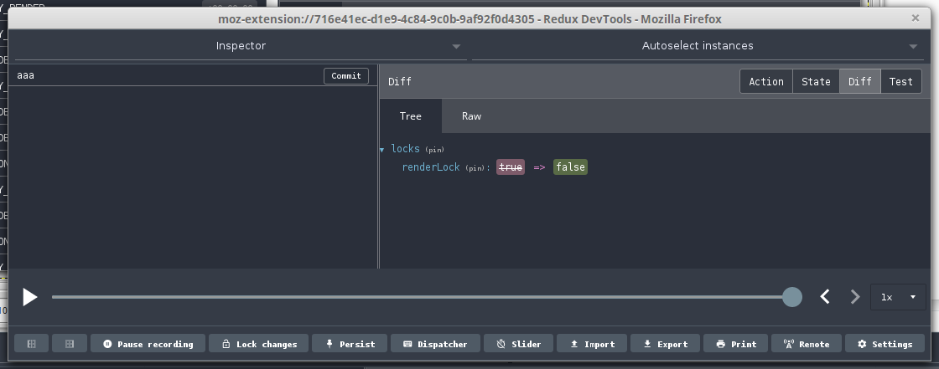Open the Autoselect instances dropdown
939x369 pixels.
(698, 46)
